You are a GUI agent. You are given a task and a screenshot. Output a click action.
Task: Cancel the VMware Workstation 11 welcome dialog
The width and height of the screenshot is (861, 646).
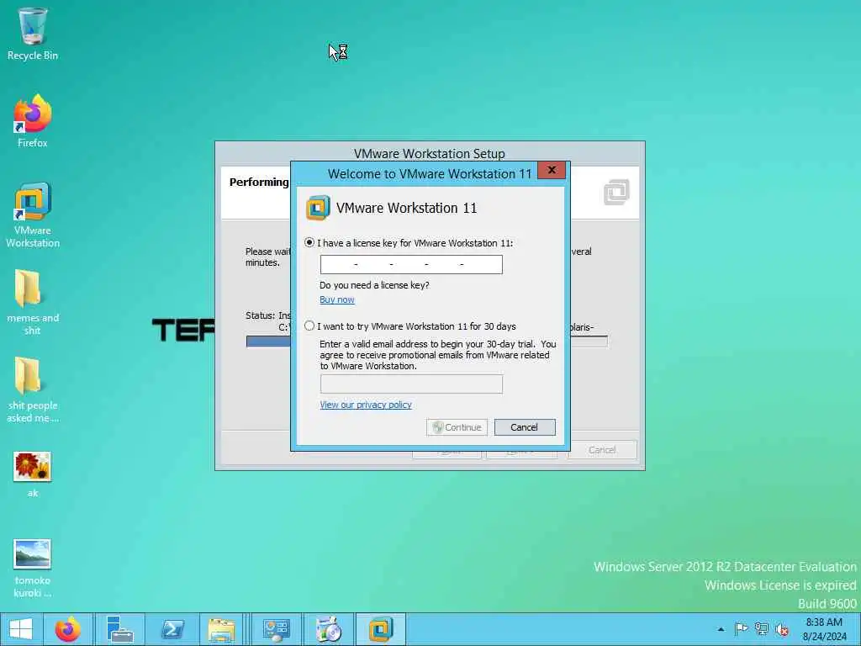click(x=525, y=427)
